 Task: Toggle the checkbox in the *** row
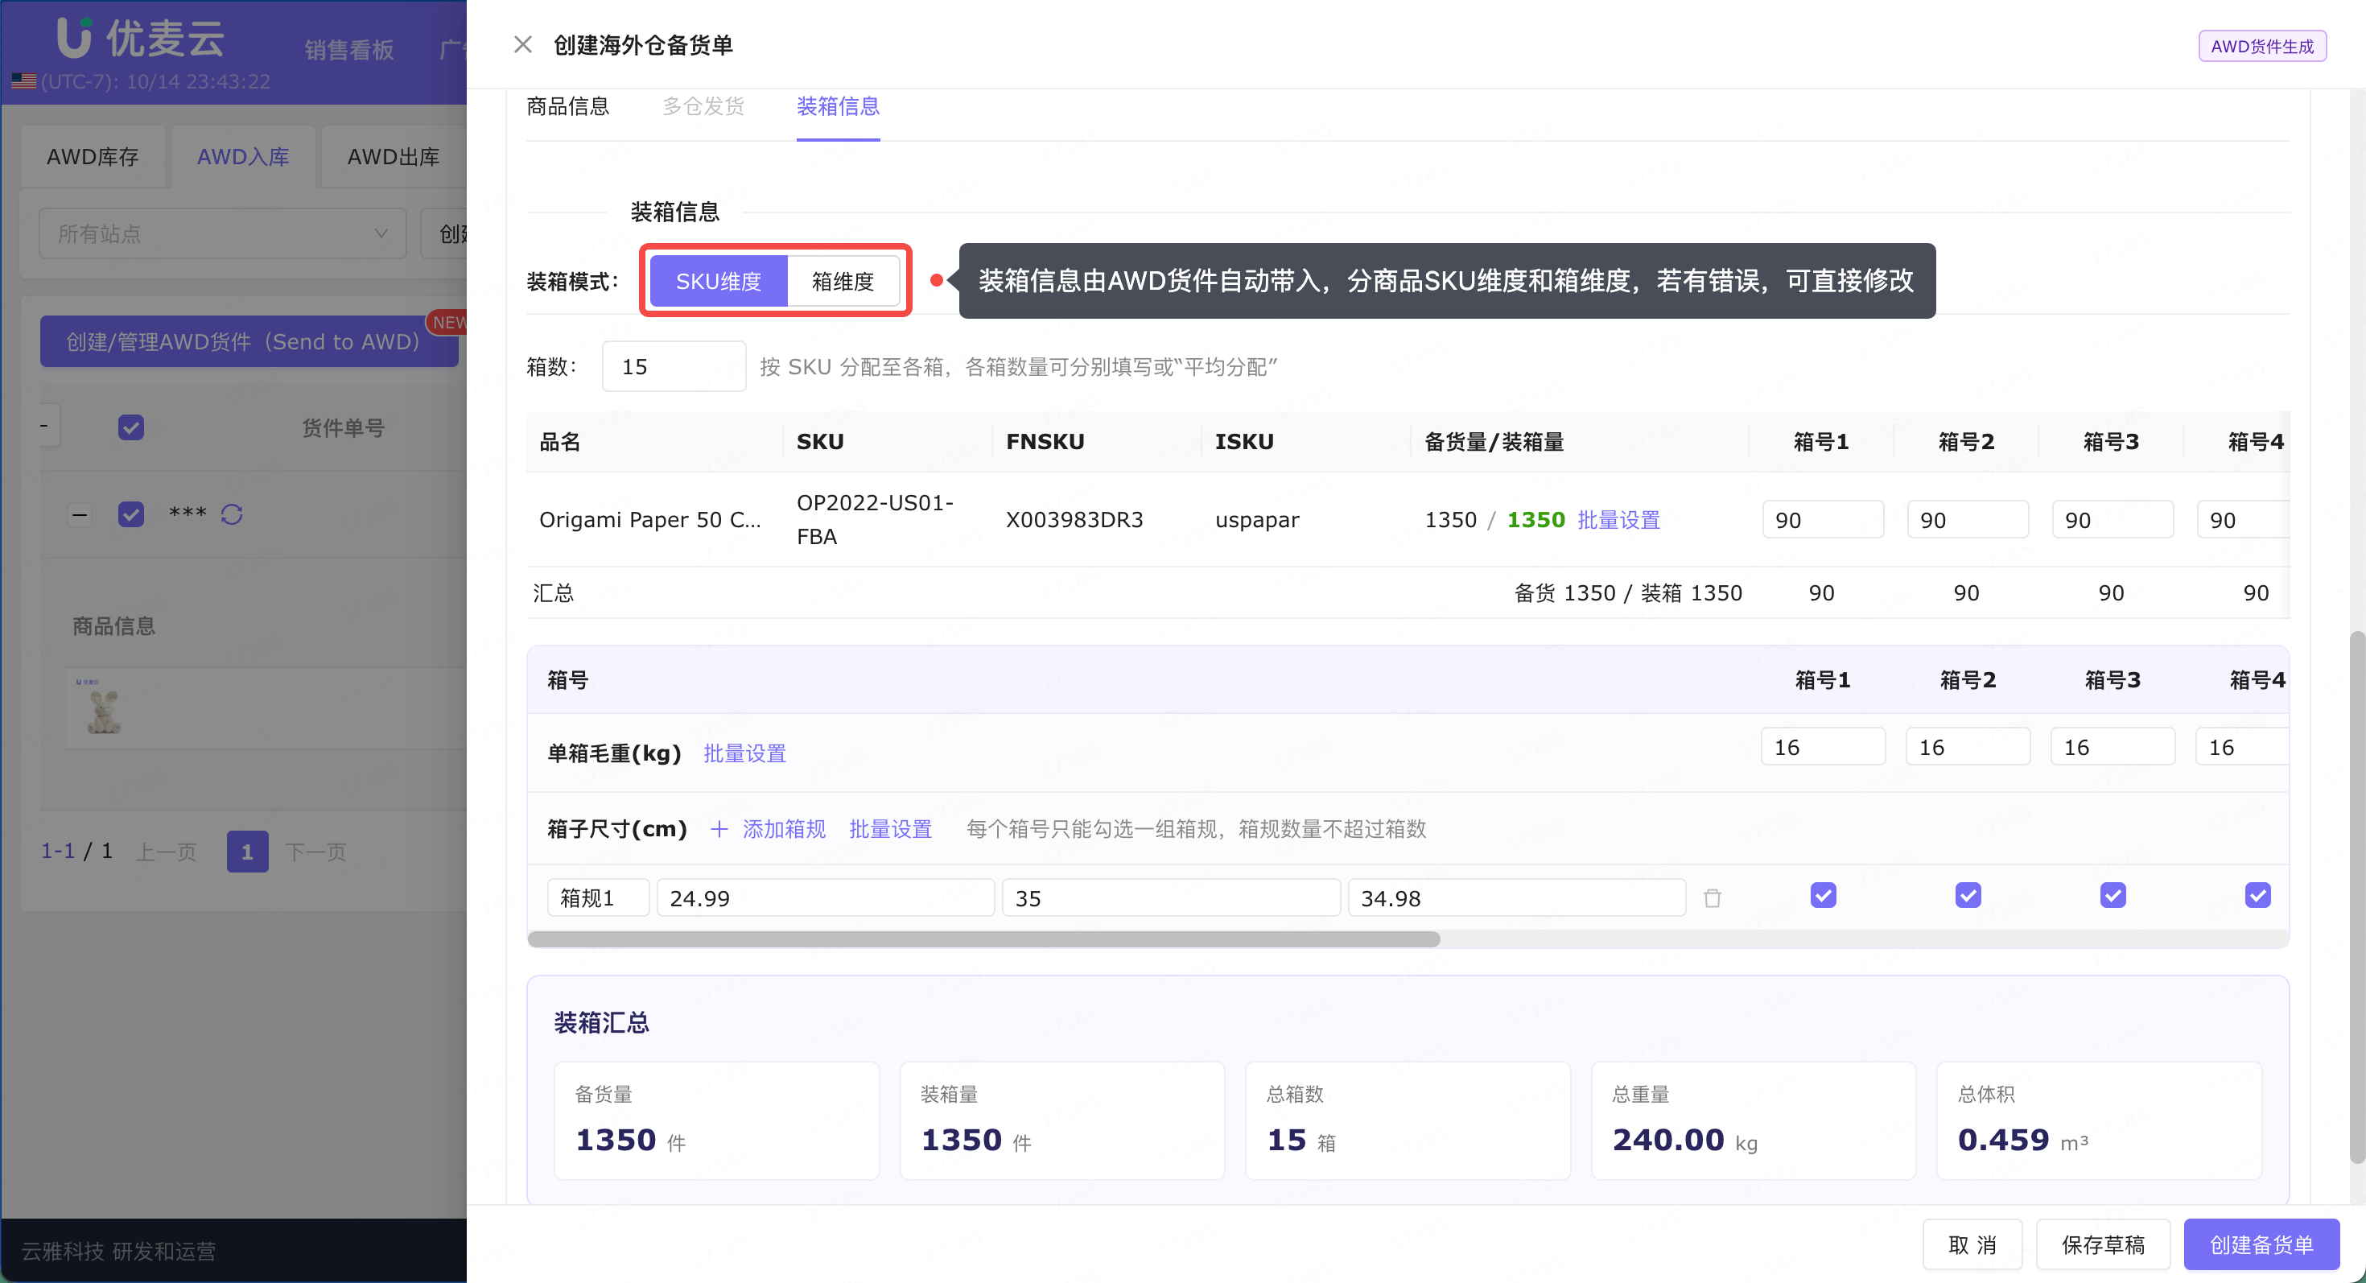point(131,514)
